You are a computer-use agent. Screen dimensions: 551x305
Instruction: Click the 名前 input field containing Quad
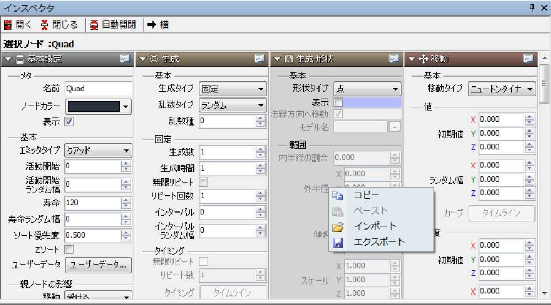[98, 89]
